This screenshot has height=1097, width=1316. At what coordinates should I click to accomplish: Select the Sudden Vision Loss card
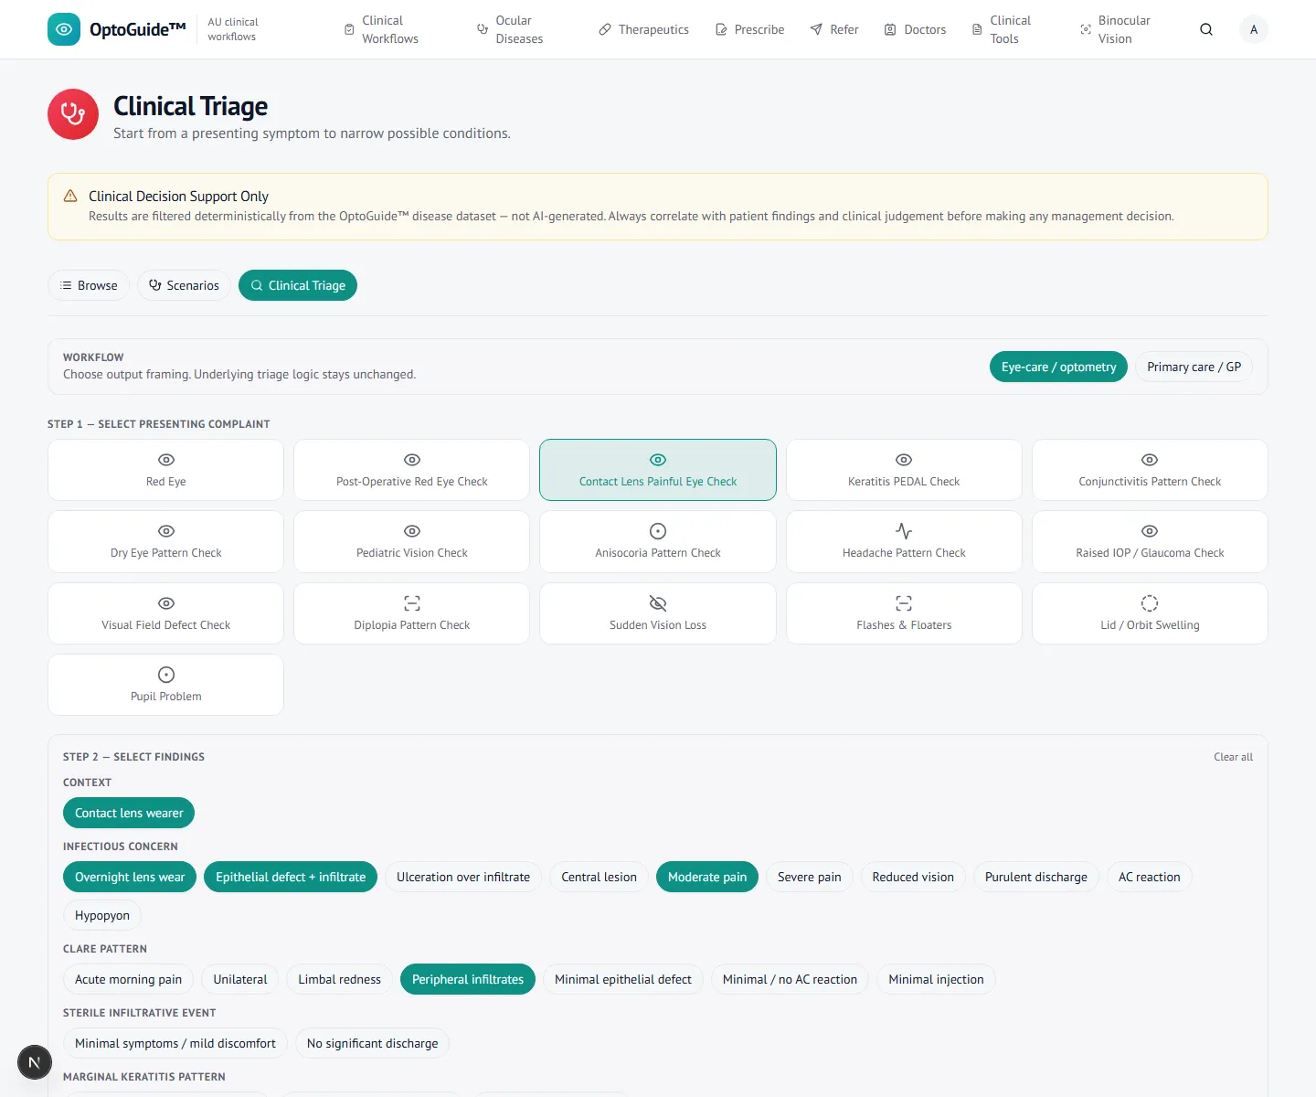click(658, 613)
